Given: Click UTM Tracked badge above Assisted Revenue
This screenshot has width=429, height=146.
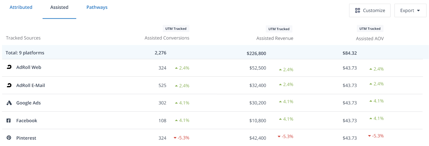Looking at the screenshot, I should [279, 29].
